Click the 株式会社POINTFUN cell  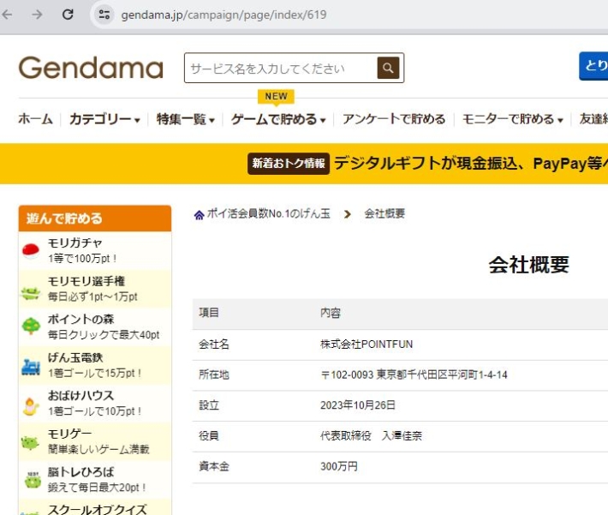pos(367,344)
